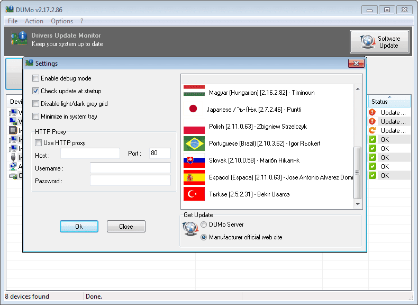Select Manufacturer official web site option
This screenshot has width=418, height=305.
click(x=204, y=237)
